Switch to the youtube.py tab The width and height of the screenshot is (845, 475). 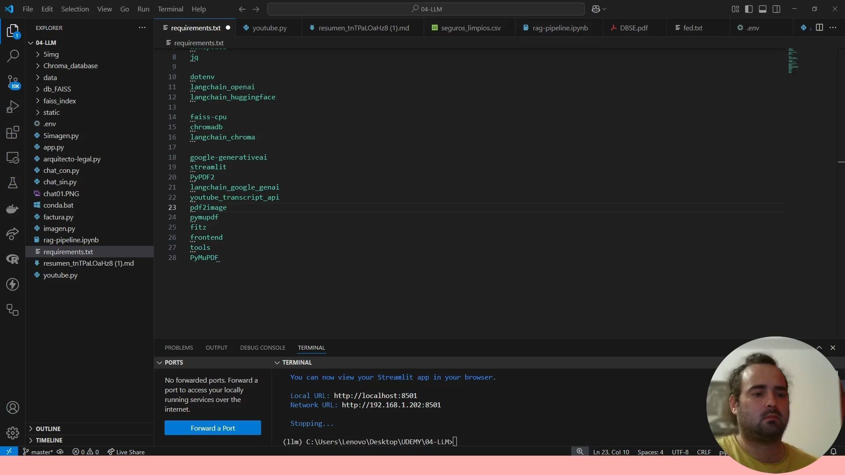tap(269, 28)
